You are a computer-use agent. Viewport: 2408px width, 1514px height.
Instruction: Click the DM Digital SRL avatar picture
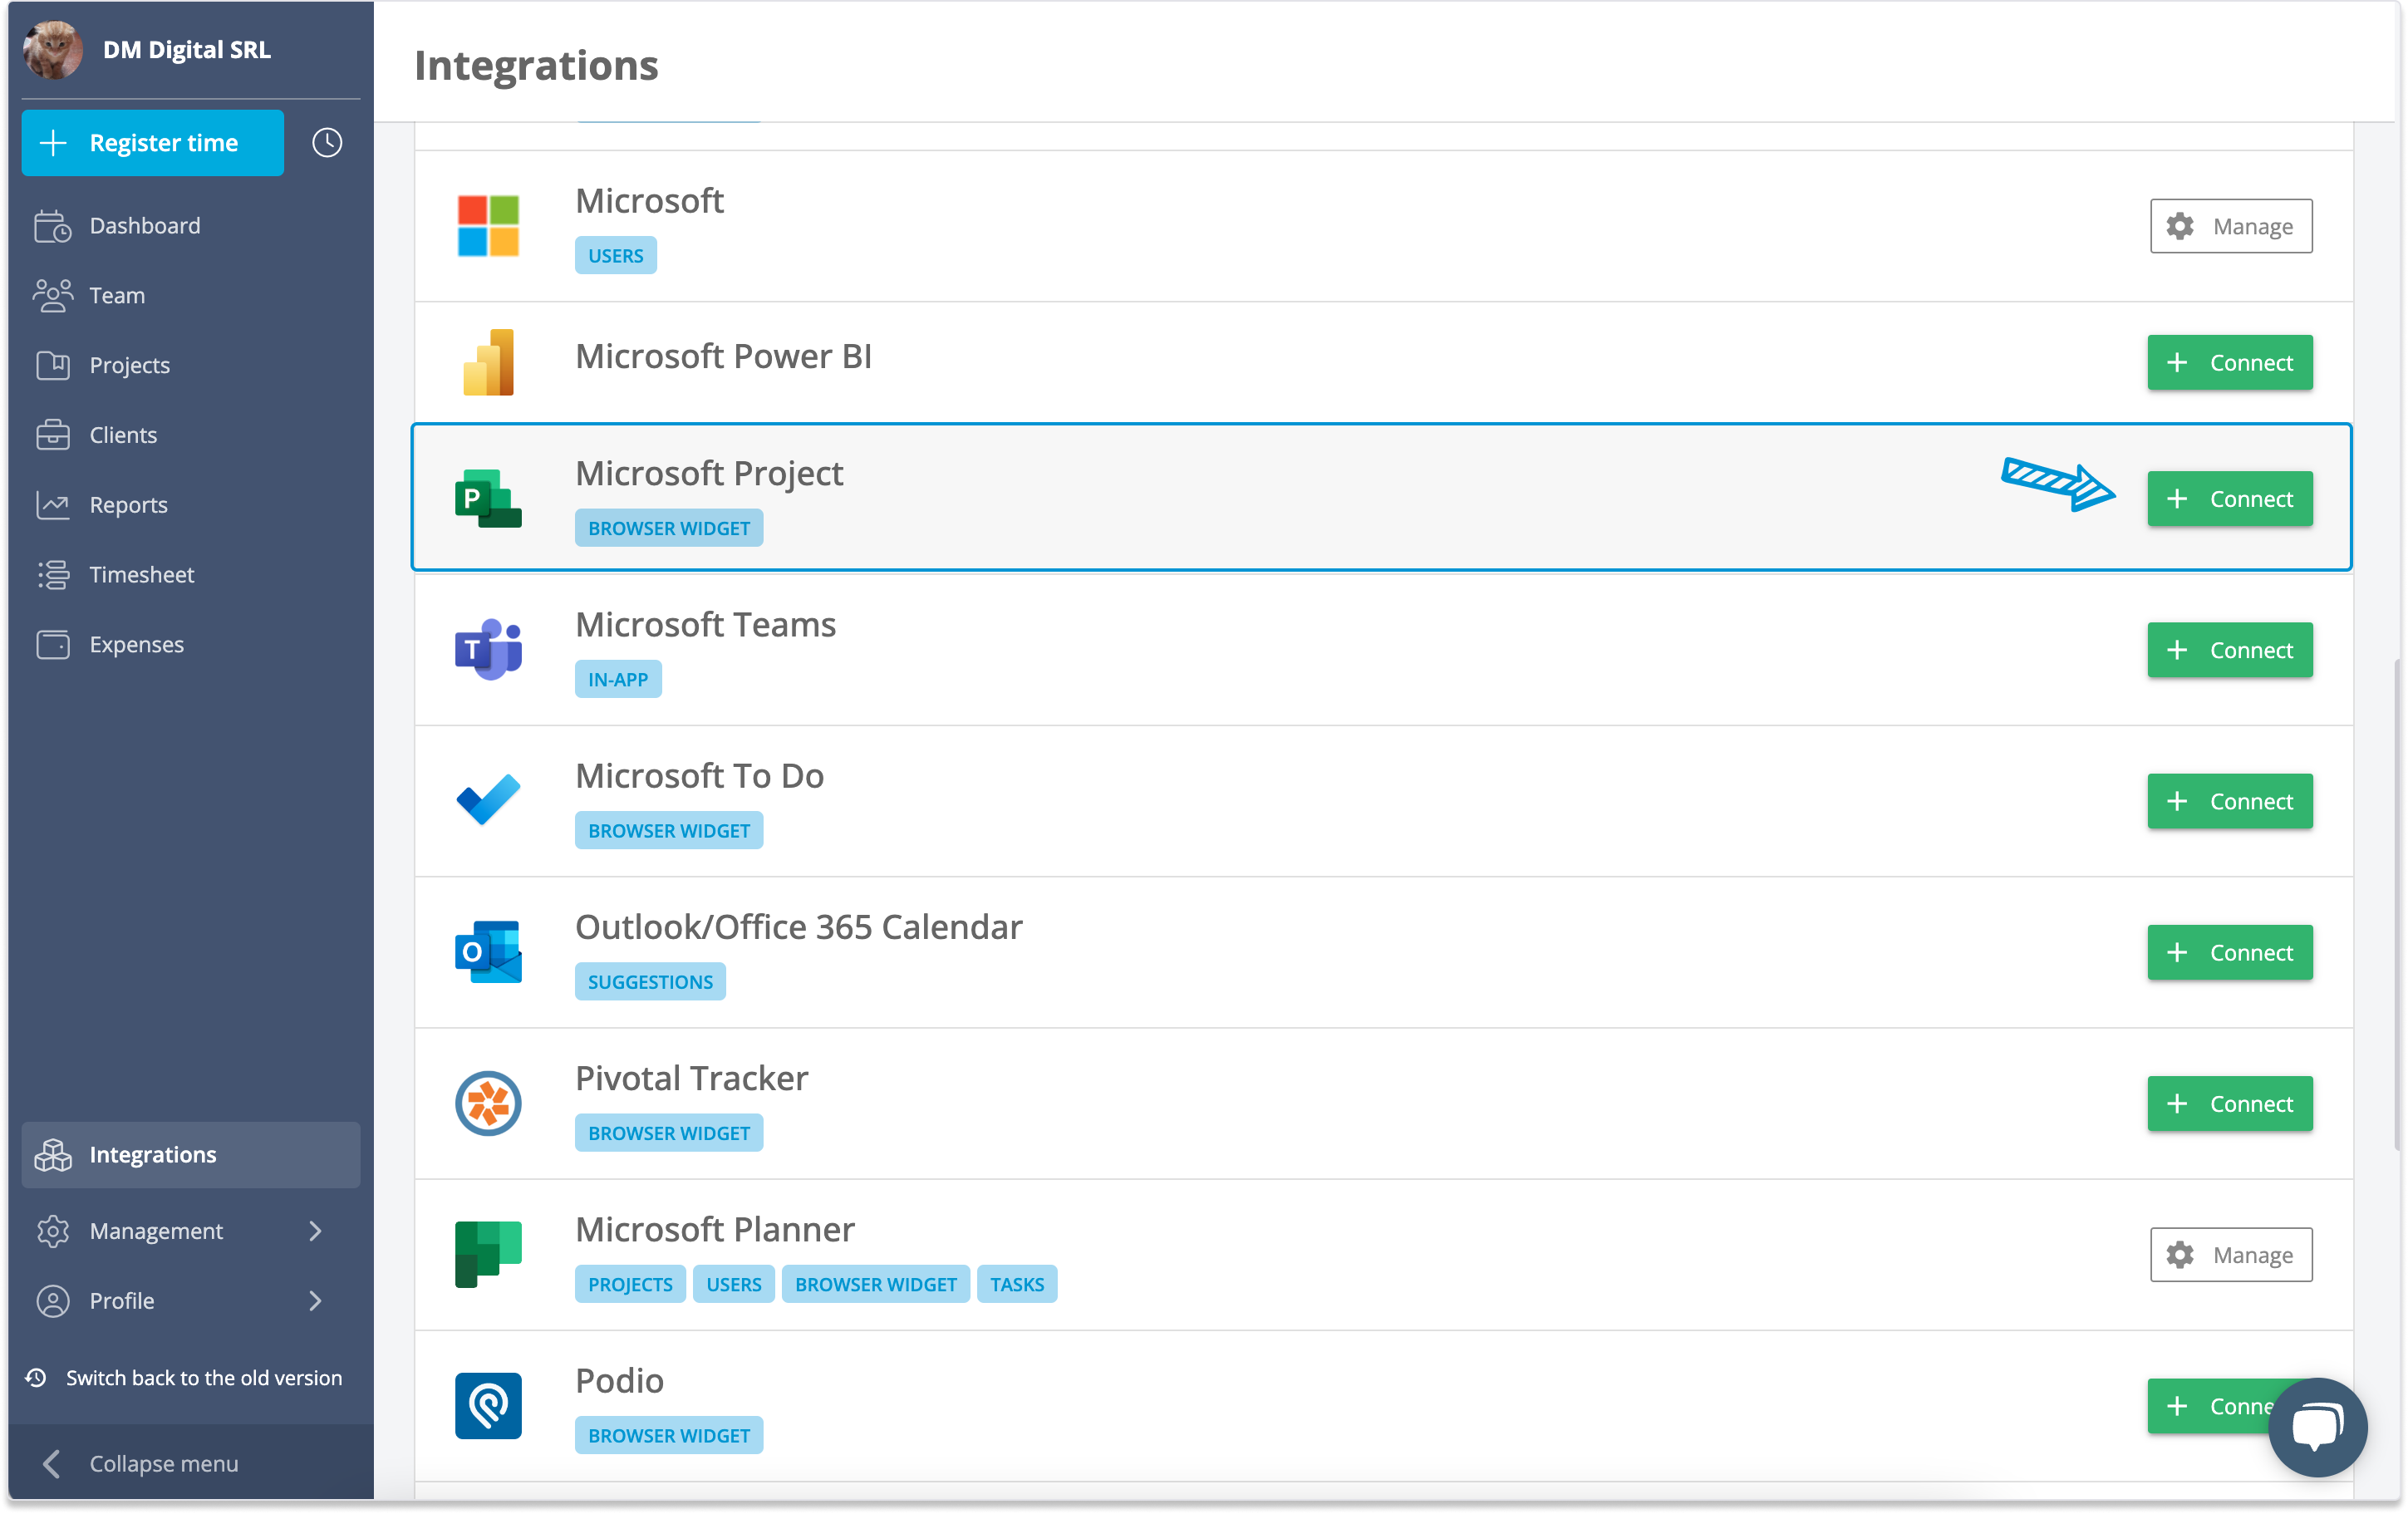(53, 50)
